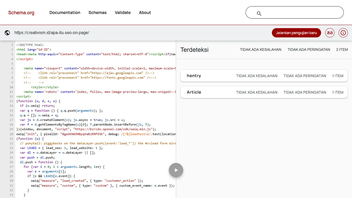Click the search magnifier icon
The height and width of the screenshot is (198, 352).
tap(259, 13)
